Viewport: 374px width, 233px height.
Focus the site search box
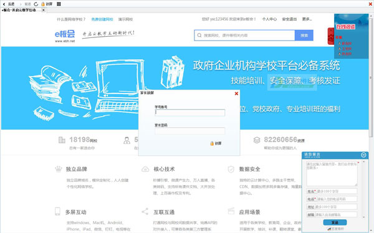pos(244,36)
